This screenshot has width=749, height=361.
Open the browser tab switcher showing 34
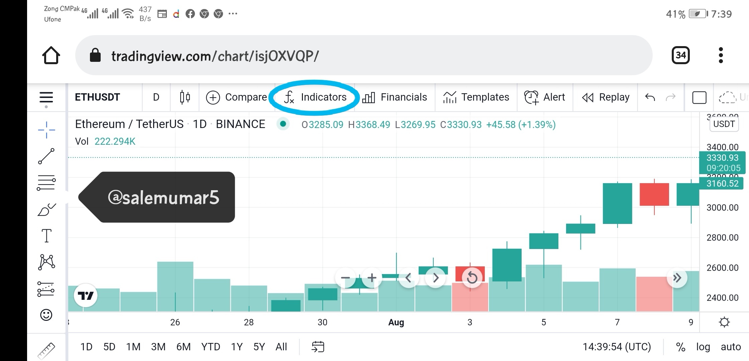click(680, 55)
